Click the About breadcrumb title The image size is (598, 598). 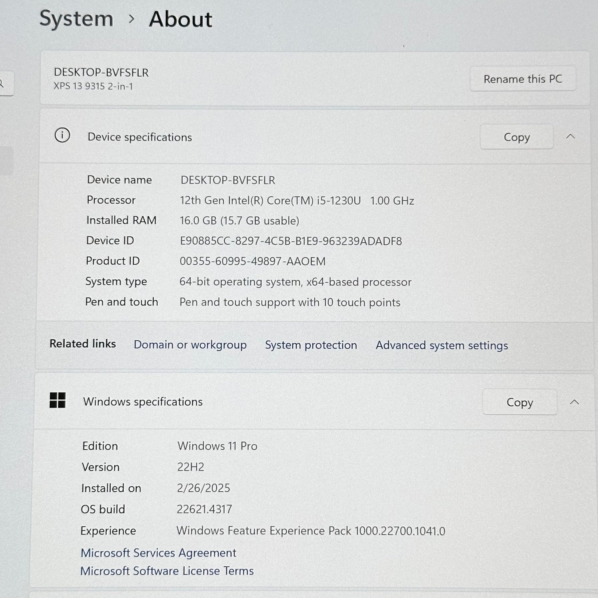180,19
